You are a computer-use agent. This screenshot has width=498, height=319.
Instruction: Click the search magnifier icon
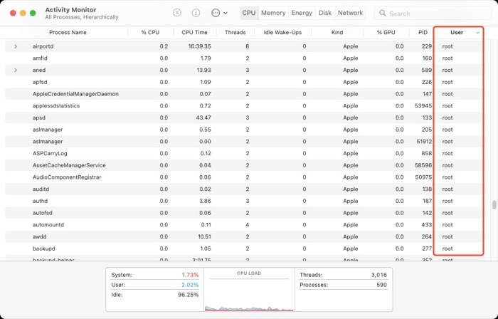(383, 14)
